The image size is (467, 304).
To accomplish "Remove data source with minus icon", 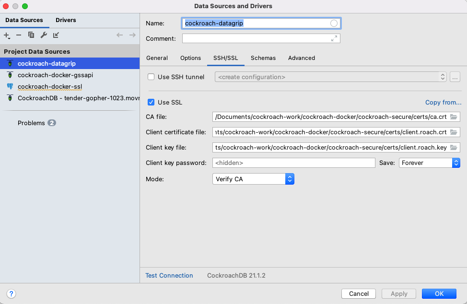I will point(19,35).
